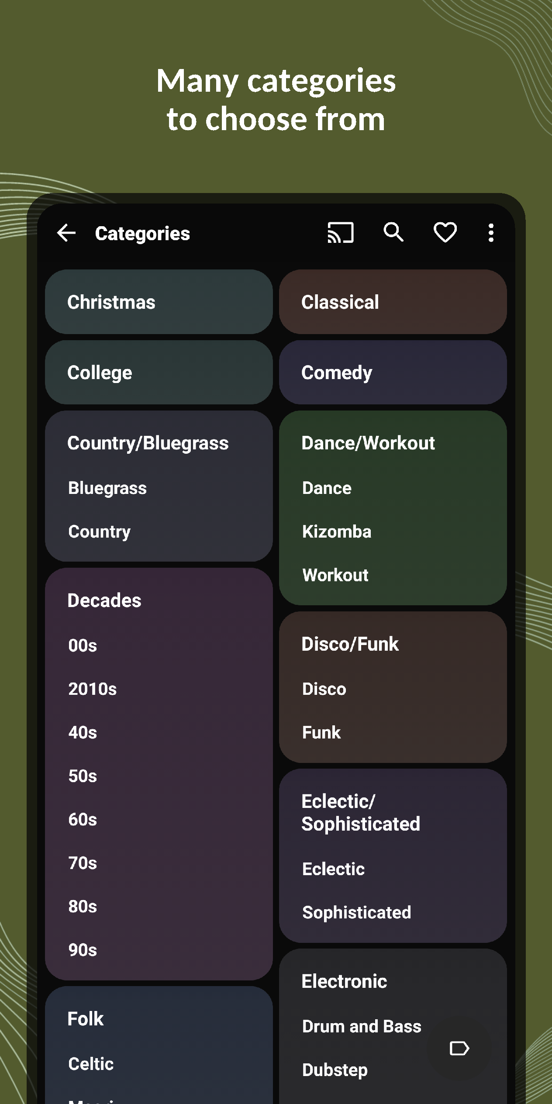
Task: Tap Workout under Dance/Workout
Action: pyautogui.click(x=335, y=575)
